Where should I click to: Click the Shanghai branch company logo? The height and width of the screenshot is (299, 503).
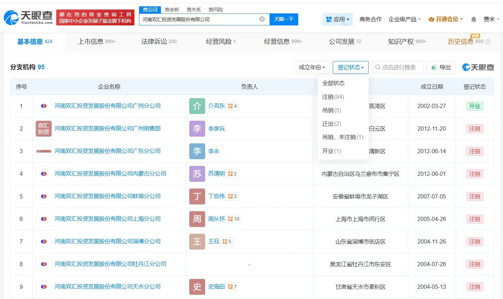click(44, 219)
